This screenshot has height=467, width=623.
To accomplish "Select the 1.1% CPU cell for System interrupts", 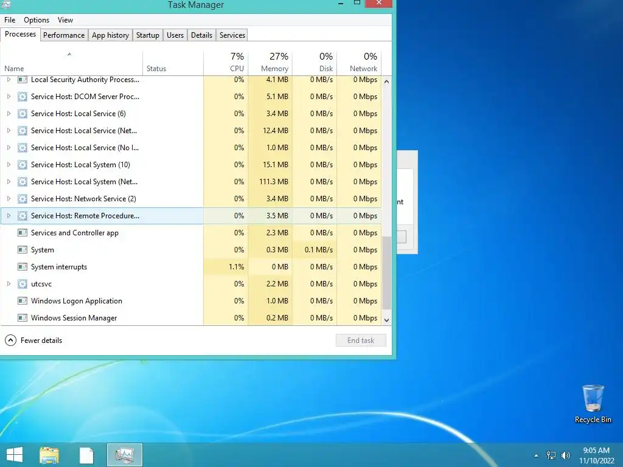I will [x=226, y=267].
